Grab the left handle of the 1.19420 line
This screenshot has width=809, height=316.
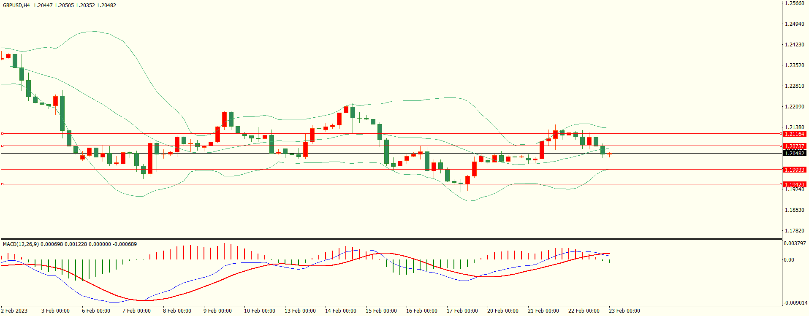pyautogui.click(x=2, y=184)
